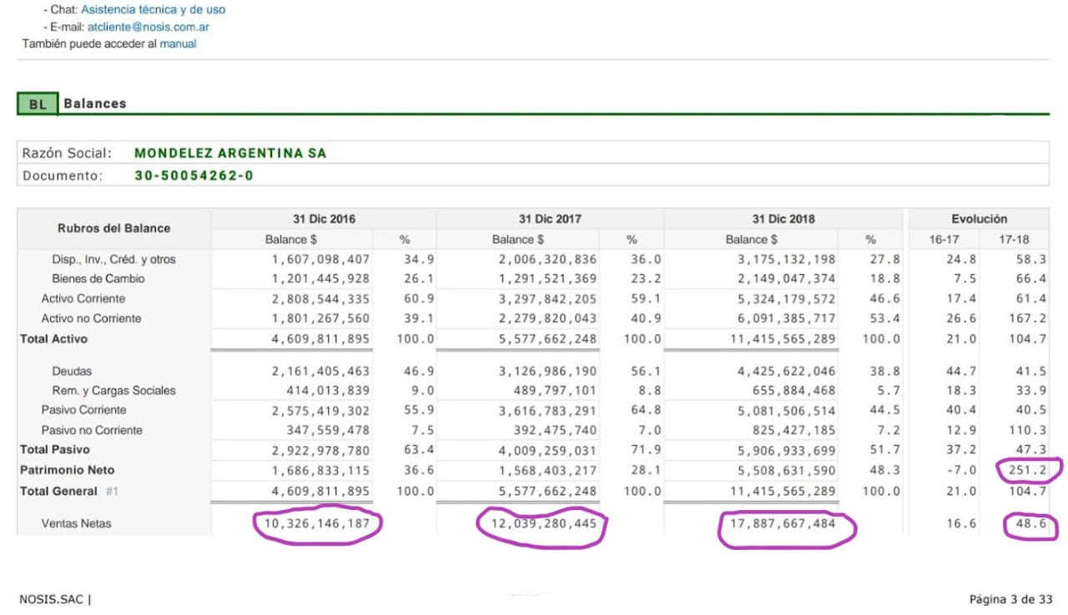Click the Deudas row label
1068x615 pixels.
tap(72, 371)
